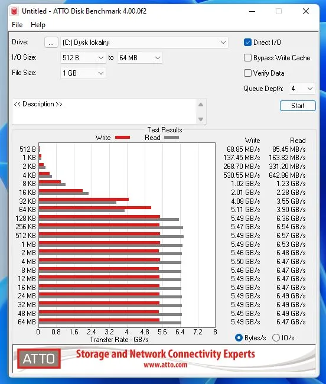The image size is (326, 384).
Task: Select the IO/s radio button
Action: point(276,338)
